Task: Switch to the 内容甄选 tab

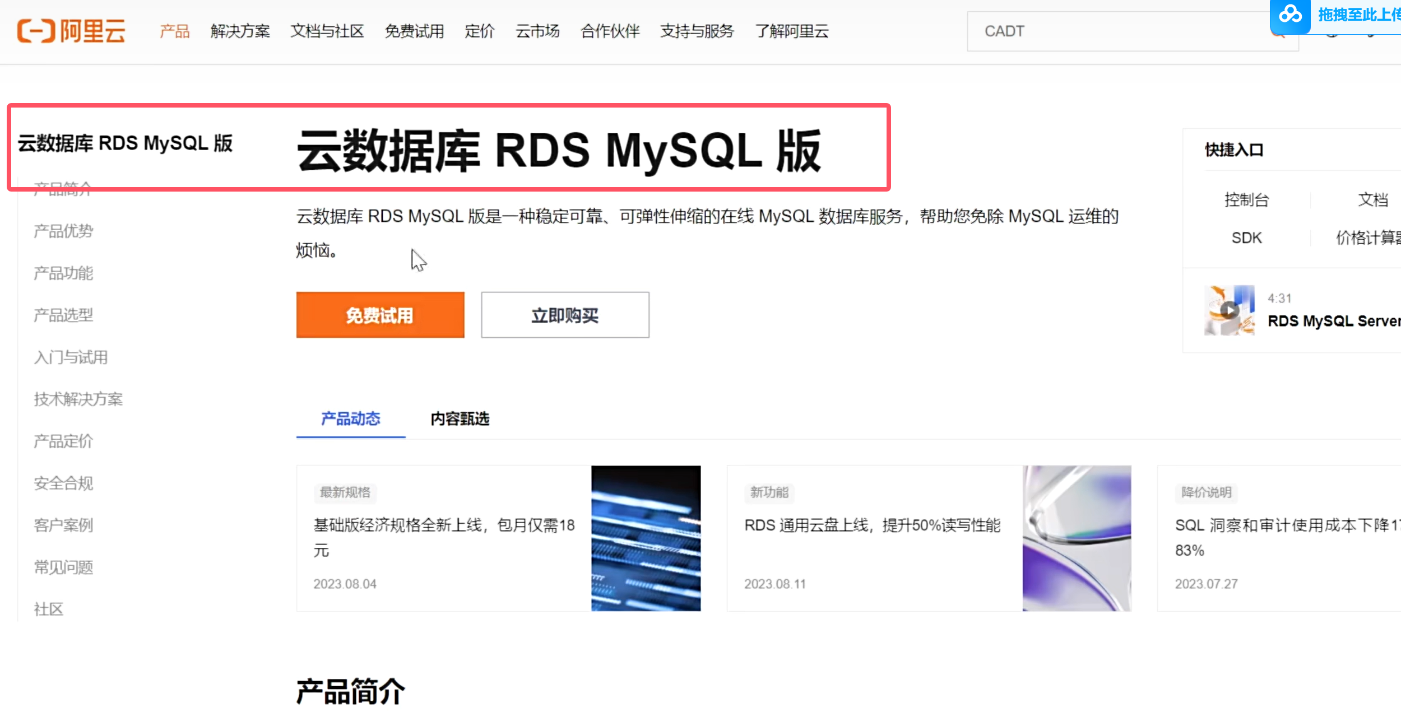Action: (460, 418)
